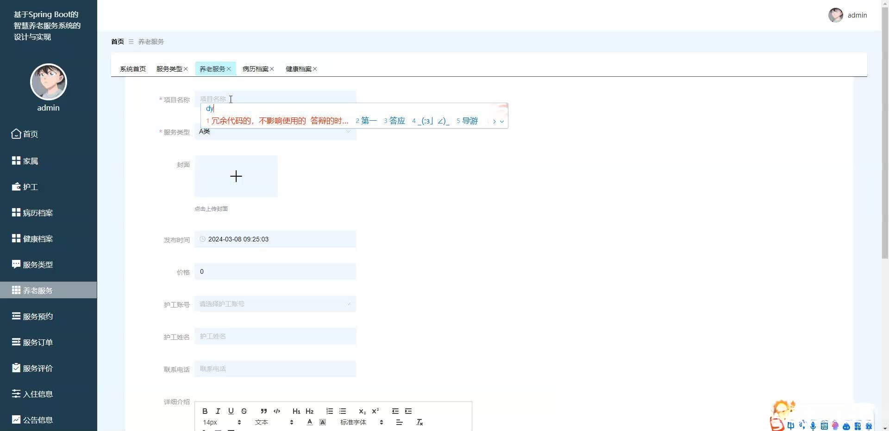This screenshot has width=889, height=431.
Task: Click the 价格 input field
Action: (275, 271)
